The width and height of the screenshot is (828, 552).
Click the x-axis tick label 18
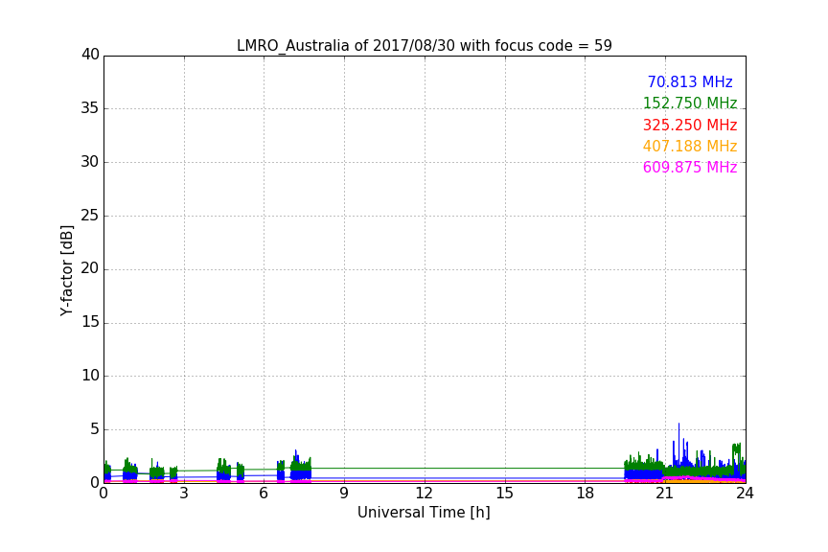pos(586,494)
